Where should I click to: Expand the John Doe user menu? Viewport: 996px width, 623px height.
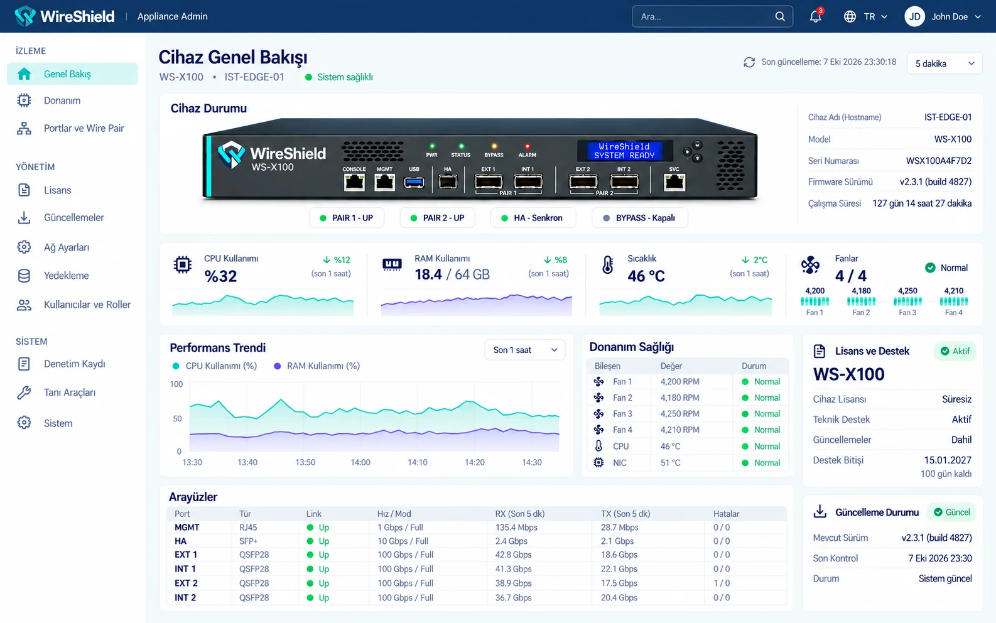click(943, 16)
